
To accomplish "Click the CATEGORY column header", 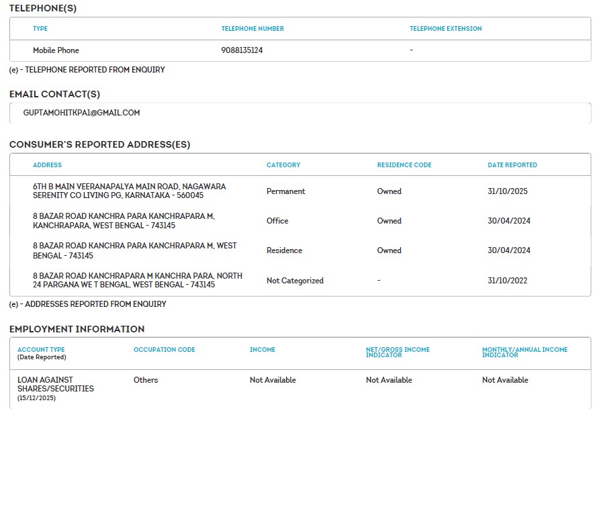I will [283, 165].
